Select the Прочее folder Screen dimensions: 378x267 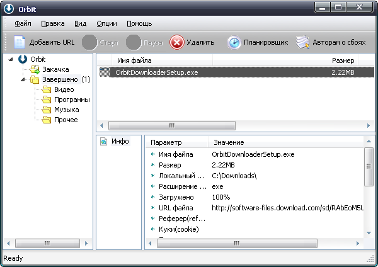click(66, 120)
